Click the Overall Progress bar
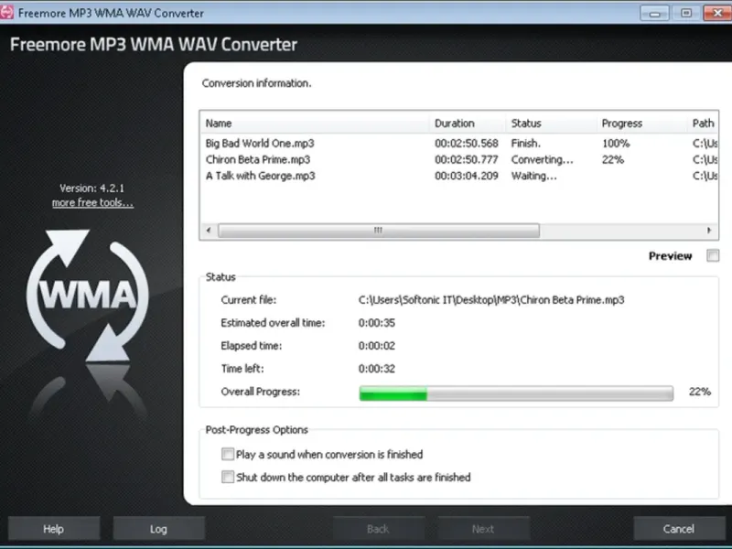The width and height of the screenshot is (732, 549). tap(516, 393)
